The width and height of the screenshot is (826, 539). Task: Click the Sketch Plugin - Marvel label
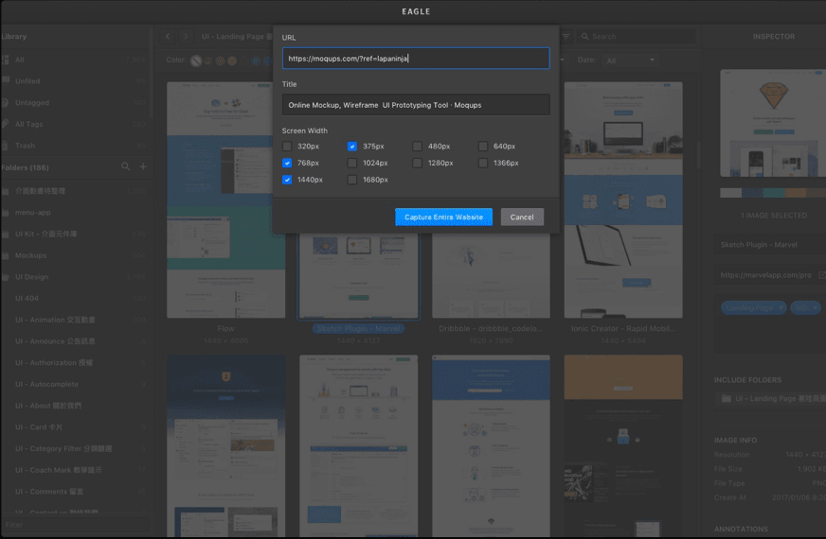358,329
